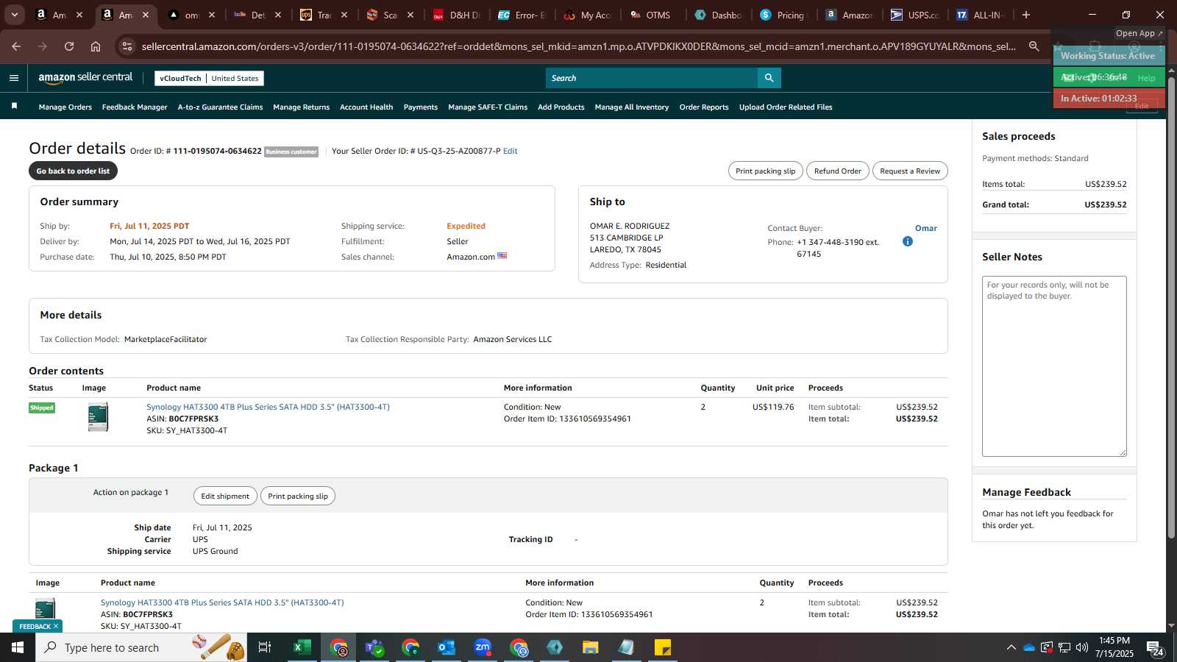Open Order Reports in the navigation bar
1177x662 pixels.
point(704,107)
